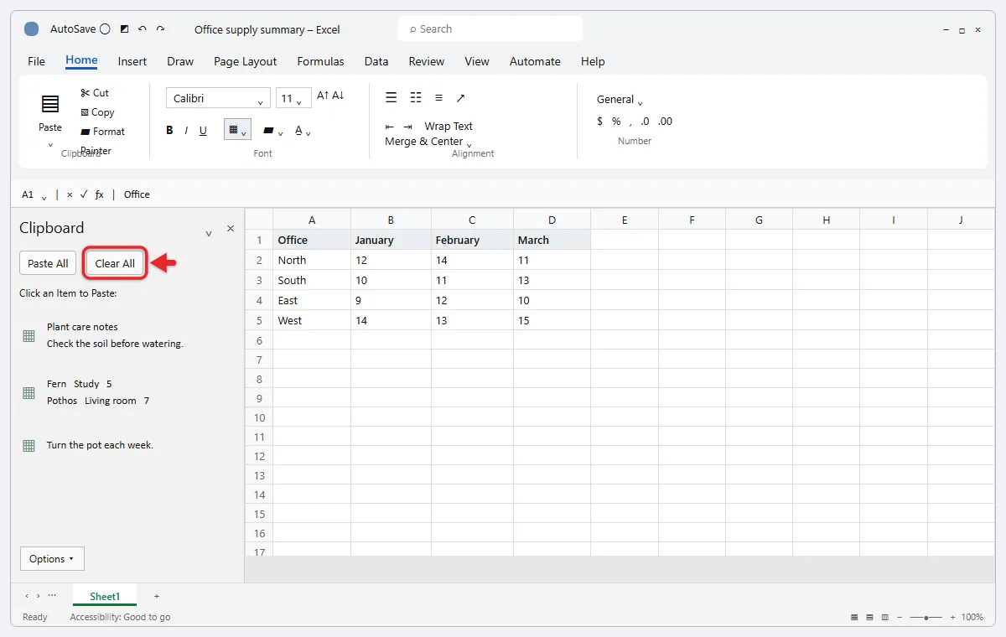
Task: Cut the selection with the Cut button
Action: (95, 93)
